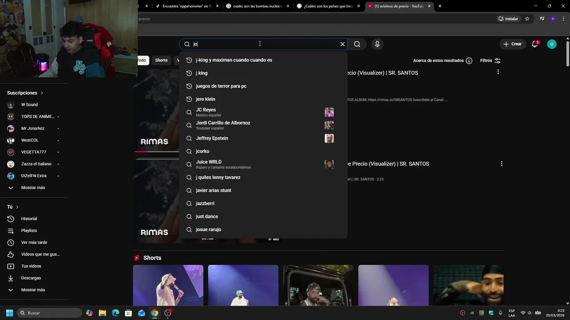
Task: Switch to 'cuales son las bombas nucleares' tab
Action: click(x=258, y=6)
